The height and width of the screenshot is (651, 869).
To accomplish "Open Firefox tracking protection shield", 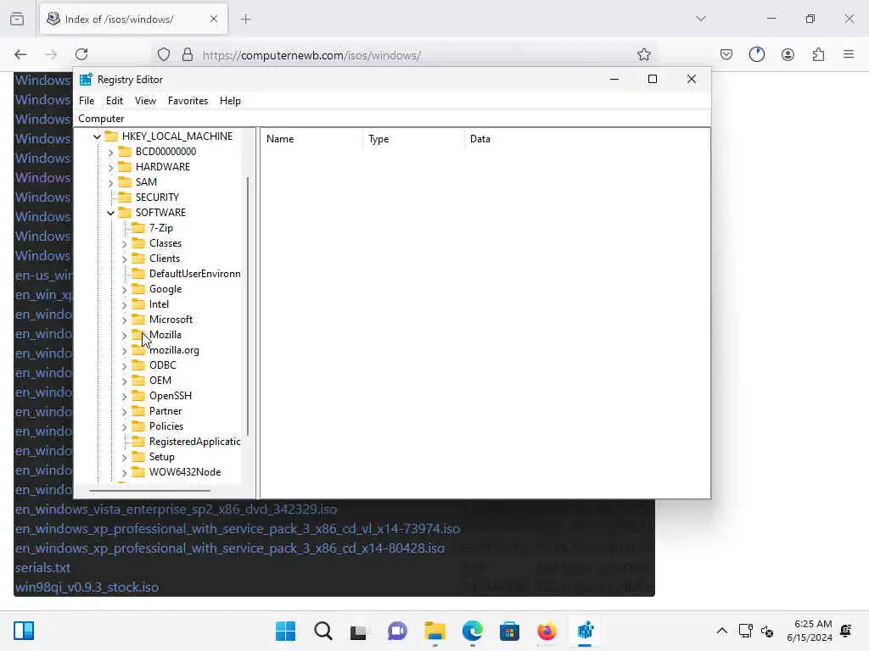I will (164, 55).
